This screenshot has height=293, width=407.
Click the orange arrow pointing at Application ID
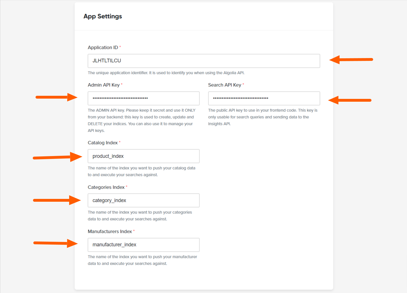pos(351,59)
